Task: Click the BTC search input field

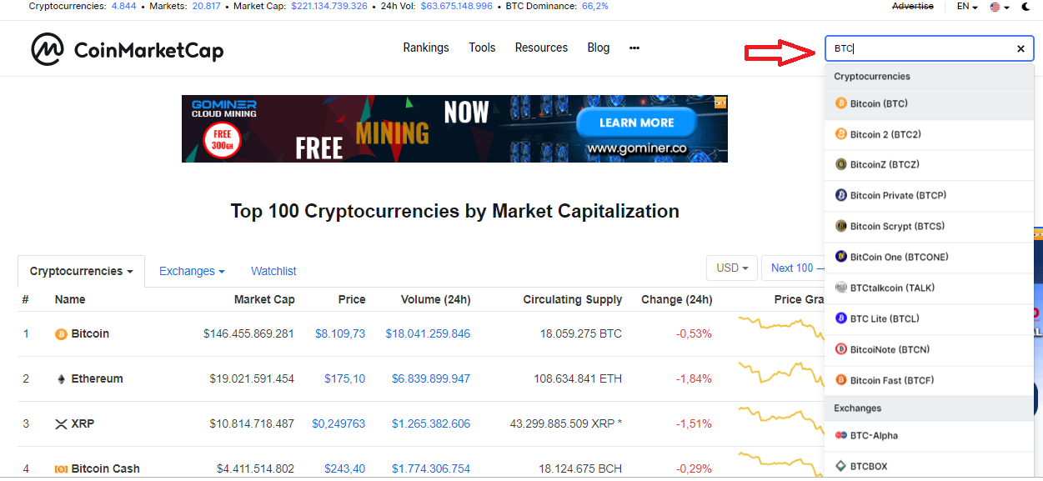Action: pos(917,49)
